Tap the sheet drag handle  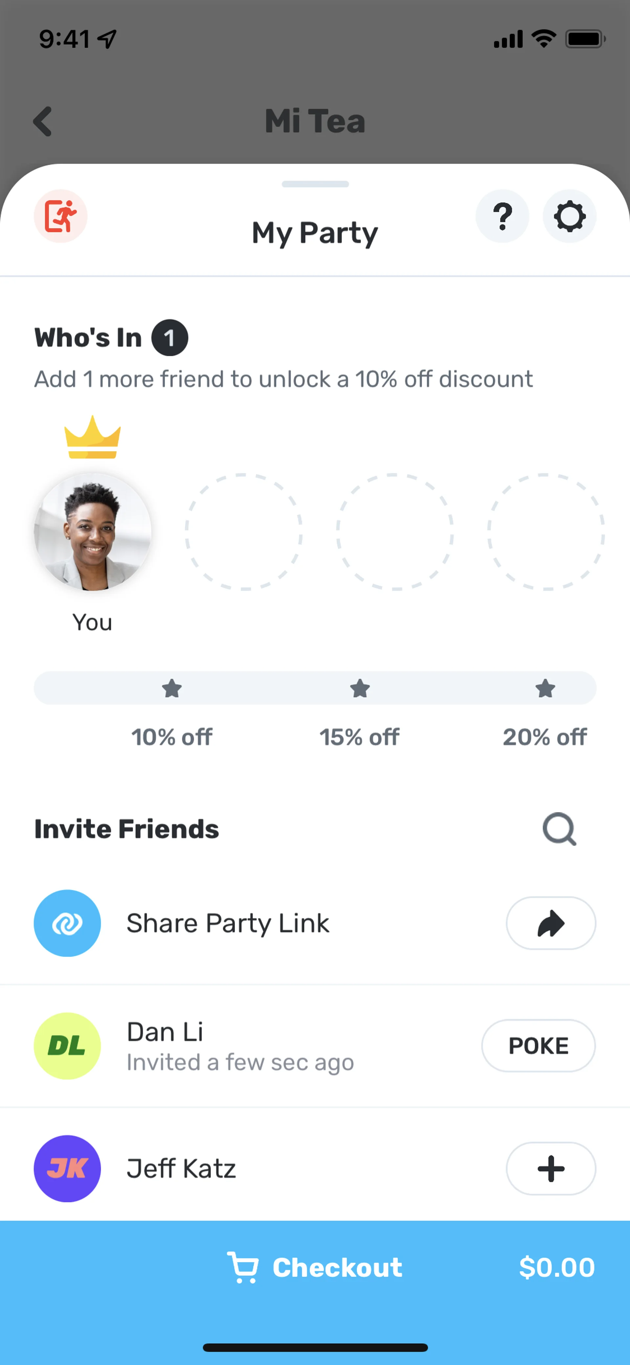[315, 184]
